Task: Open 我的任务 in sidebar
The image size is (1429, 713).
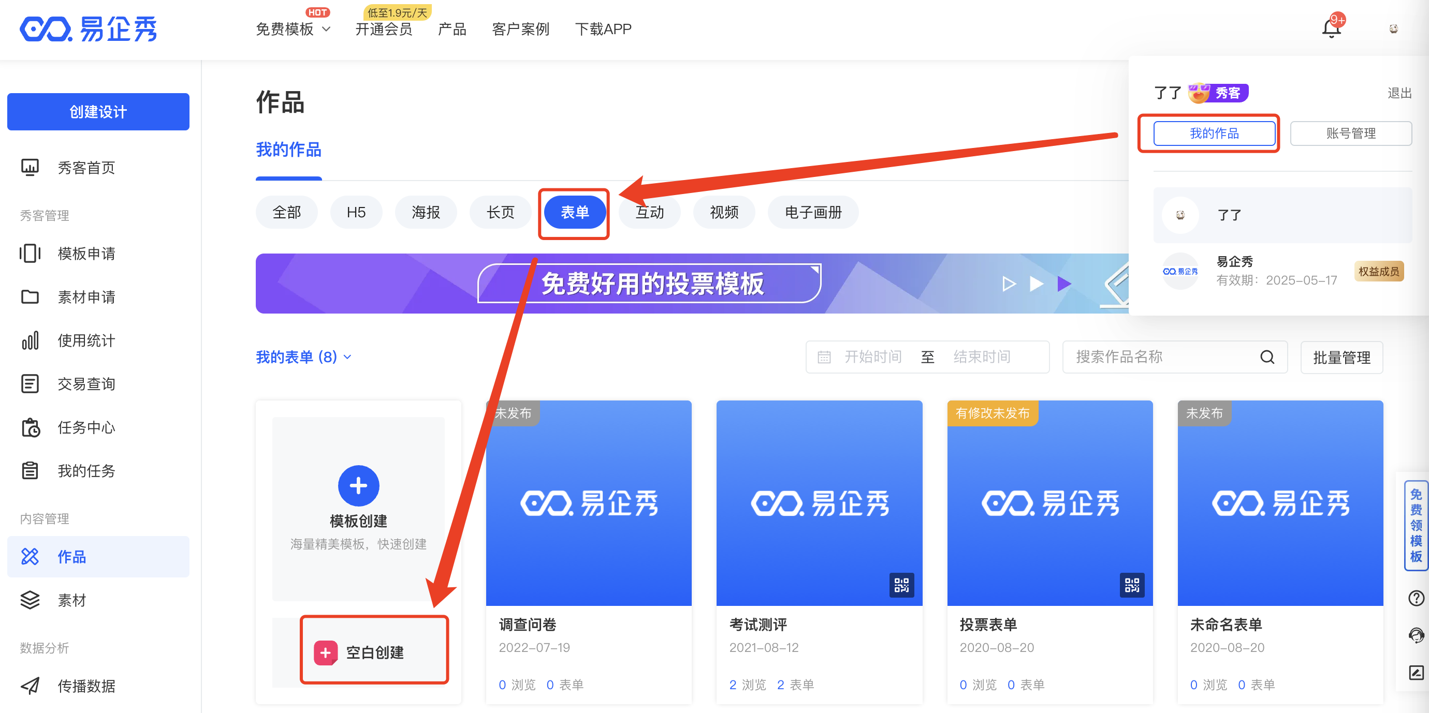Action: (x=98, y=471)
